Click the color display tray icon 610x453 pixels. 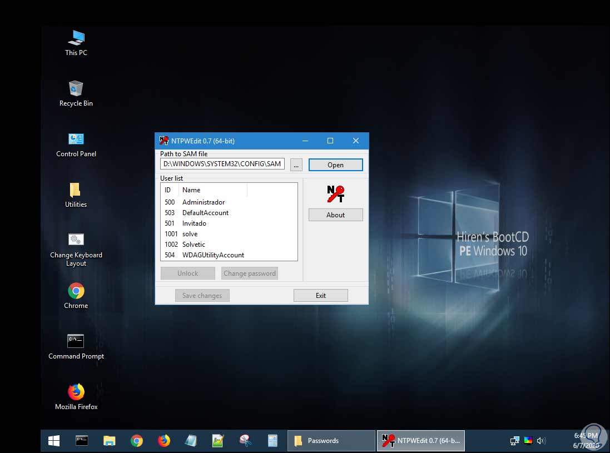click(x=528, y=441)
